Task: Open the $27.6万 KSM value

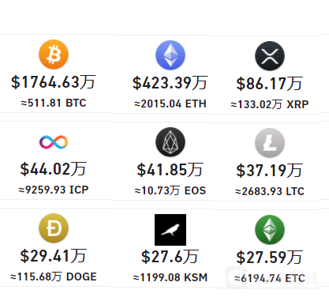Action: coord(170,257)
